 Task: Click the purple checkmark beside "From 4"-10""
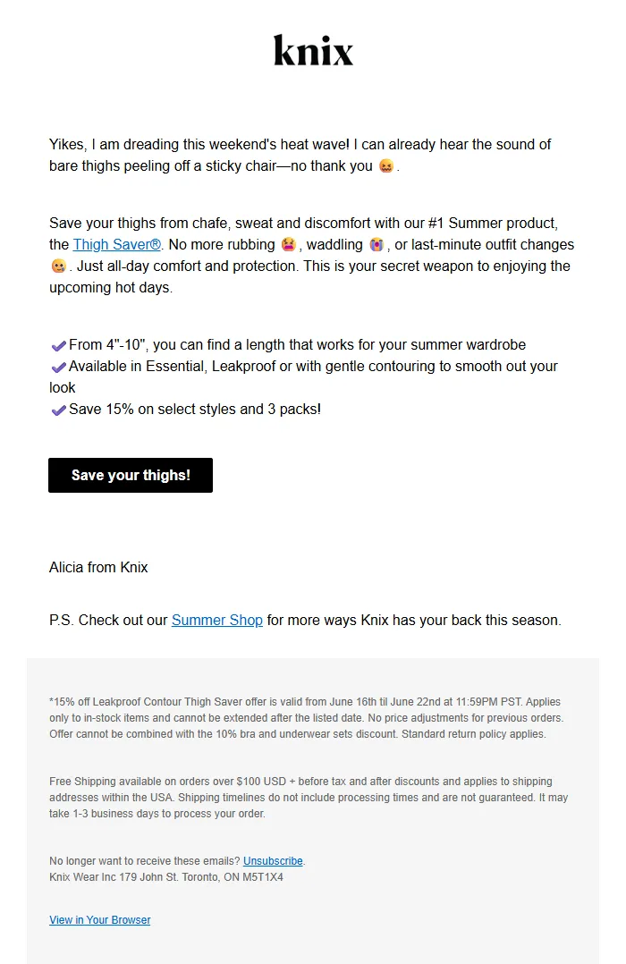[58, 345]
